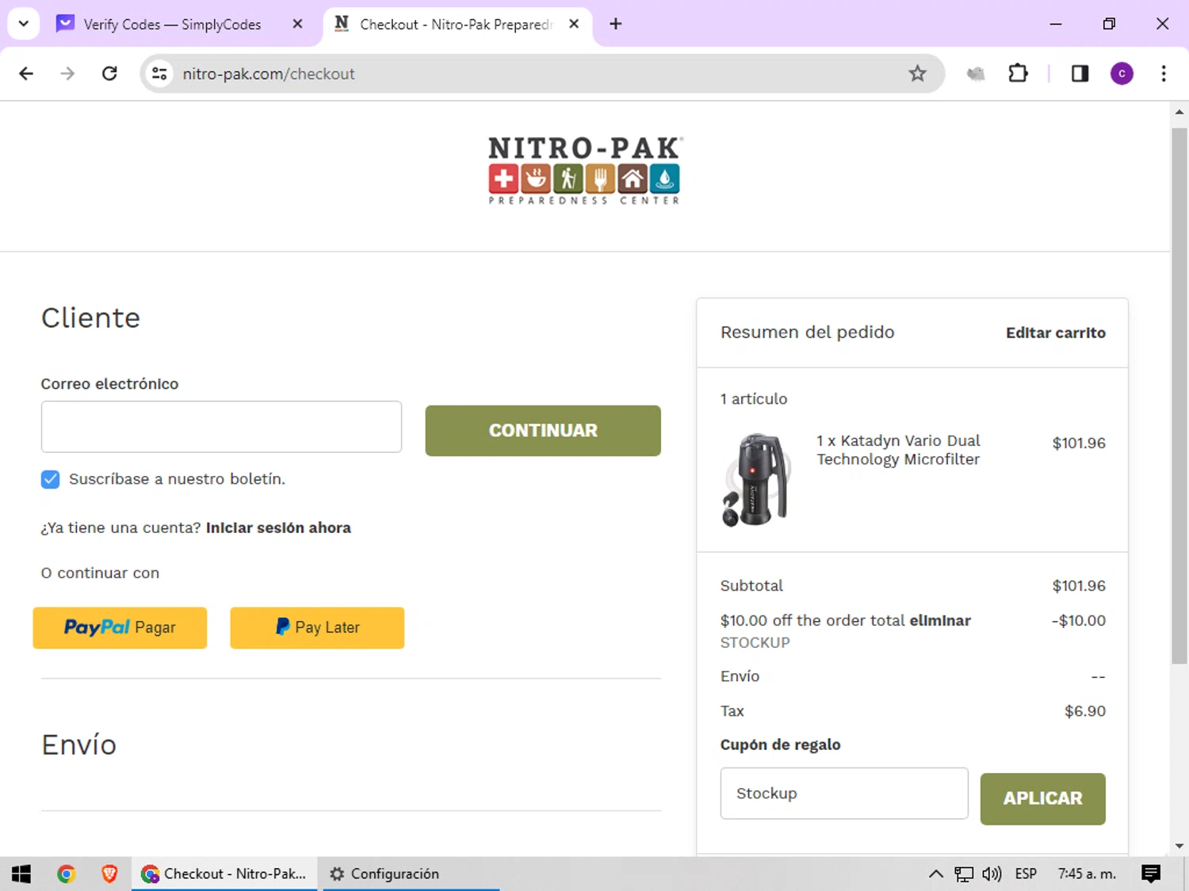
Task: Switch to Checkout Nitro-Pak taskbar window
Action: tap(224, 874)
